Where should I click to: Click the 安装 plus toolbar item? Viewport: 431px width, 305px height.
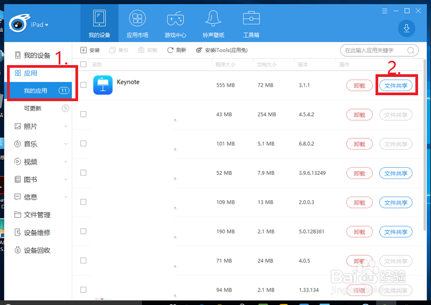click(90, 50)
